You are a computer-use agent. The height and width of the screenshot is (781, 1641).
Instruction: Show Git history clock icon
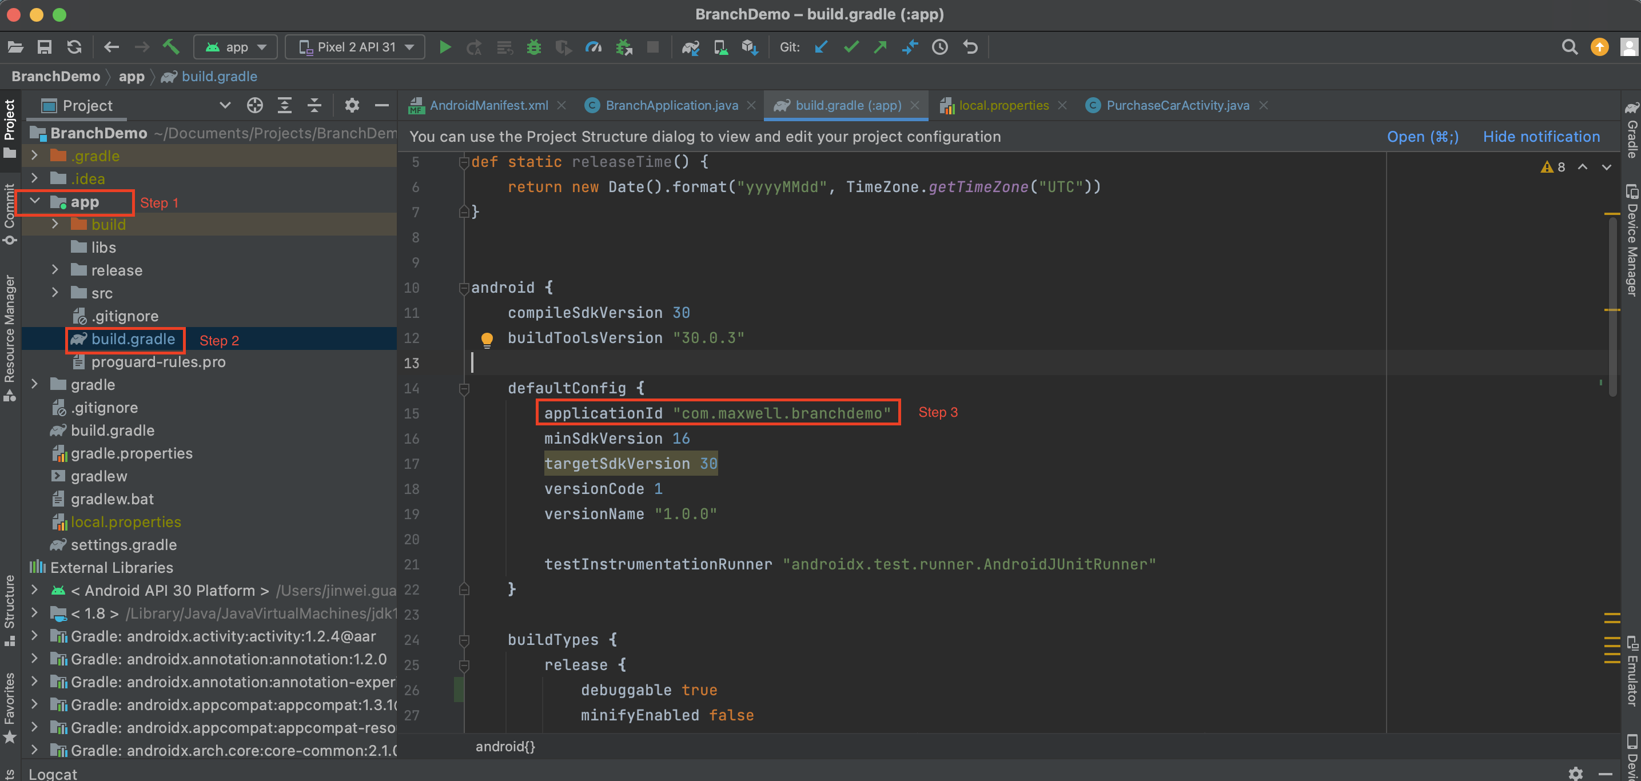point(939,47)
